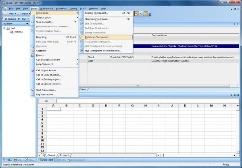Choose Database Checkpoint from submenu
This screenshot has width=242, height=168.
106,37
